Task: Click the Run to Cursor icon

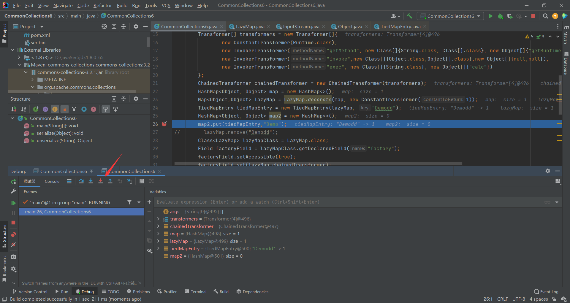Action: (x=130, y=181)
